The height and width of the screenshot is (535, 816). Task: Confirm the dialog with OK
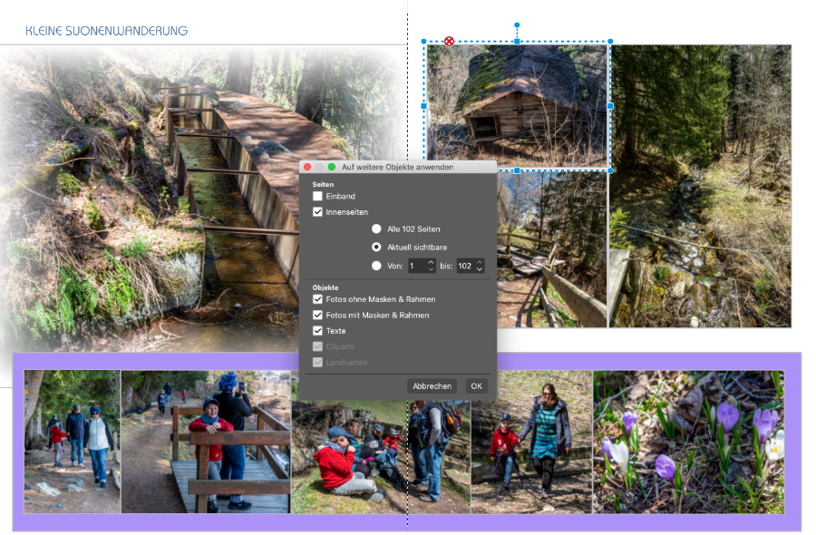click(x=476, y=385)
